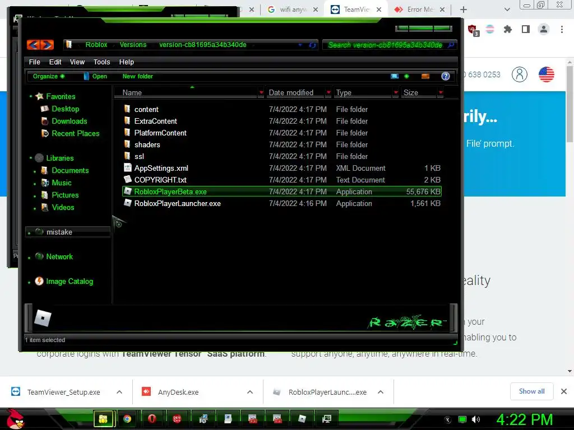Select the shaders folder

(x=147, y=144)
